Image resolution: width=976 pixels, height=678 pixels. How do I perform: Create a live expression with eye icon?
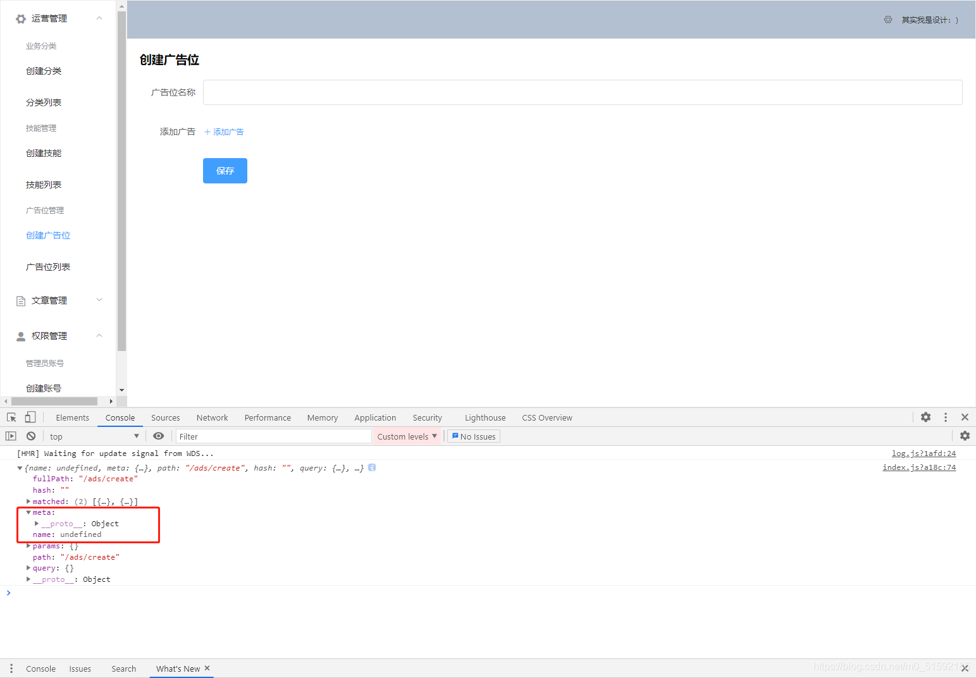(159, 436)
